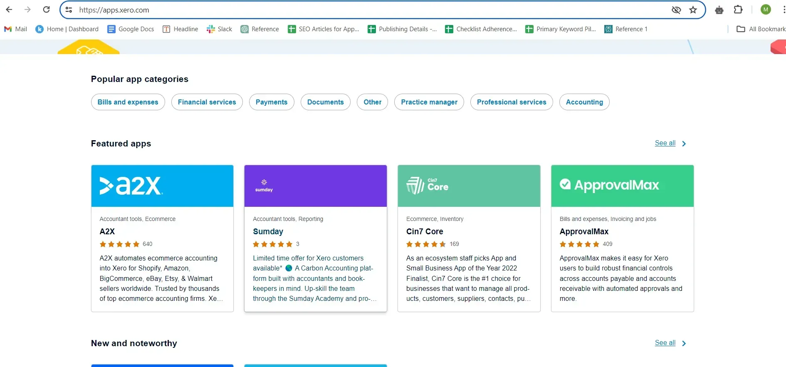The image size is (786, 367).
Task: Open the Reference bookmark
Action: tap(260, 29)
